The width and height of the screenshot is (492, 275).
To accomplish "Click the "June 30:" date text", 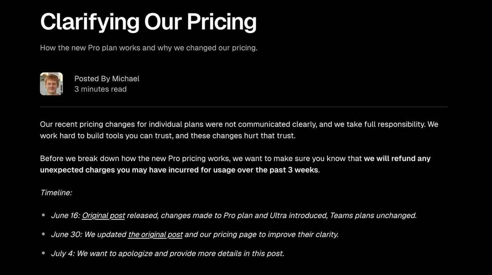I will pos(66,234).
